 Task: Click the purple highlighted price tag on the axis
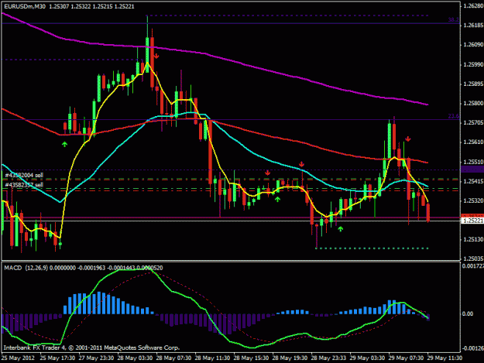tap(472, 170)
